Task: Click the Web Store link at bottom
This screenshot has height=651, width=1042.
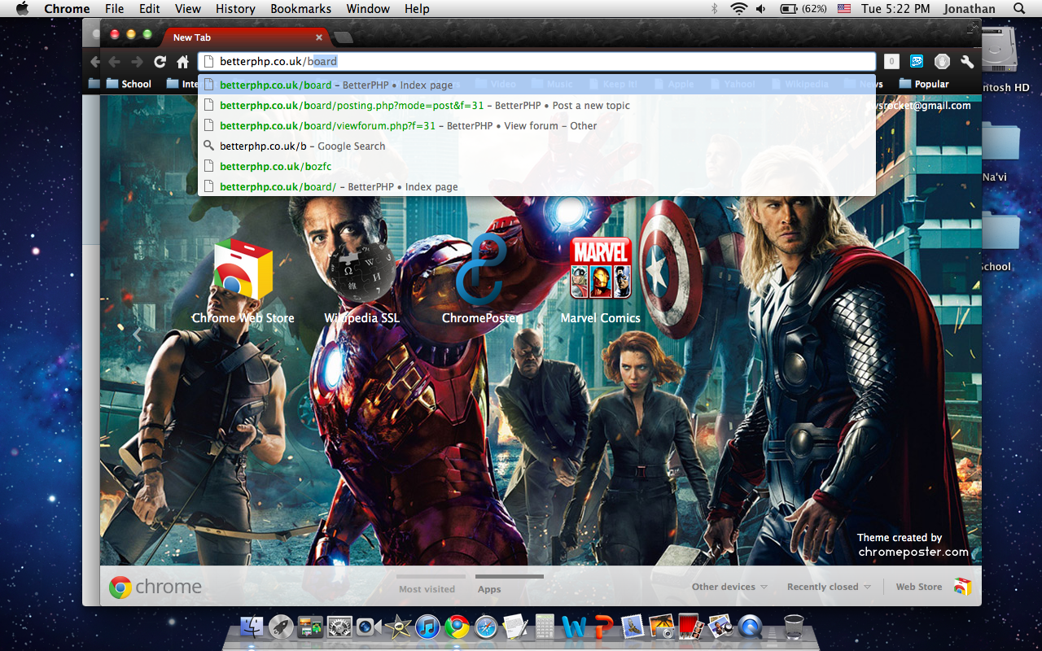Action: click(x=918, y=587)
